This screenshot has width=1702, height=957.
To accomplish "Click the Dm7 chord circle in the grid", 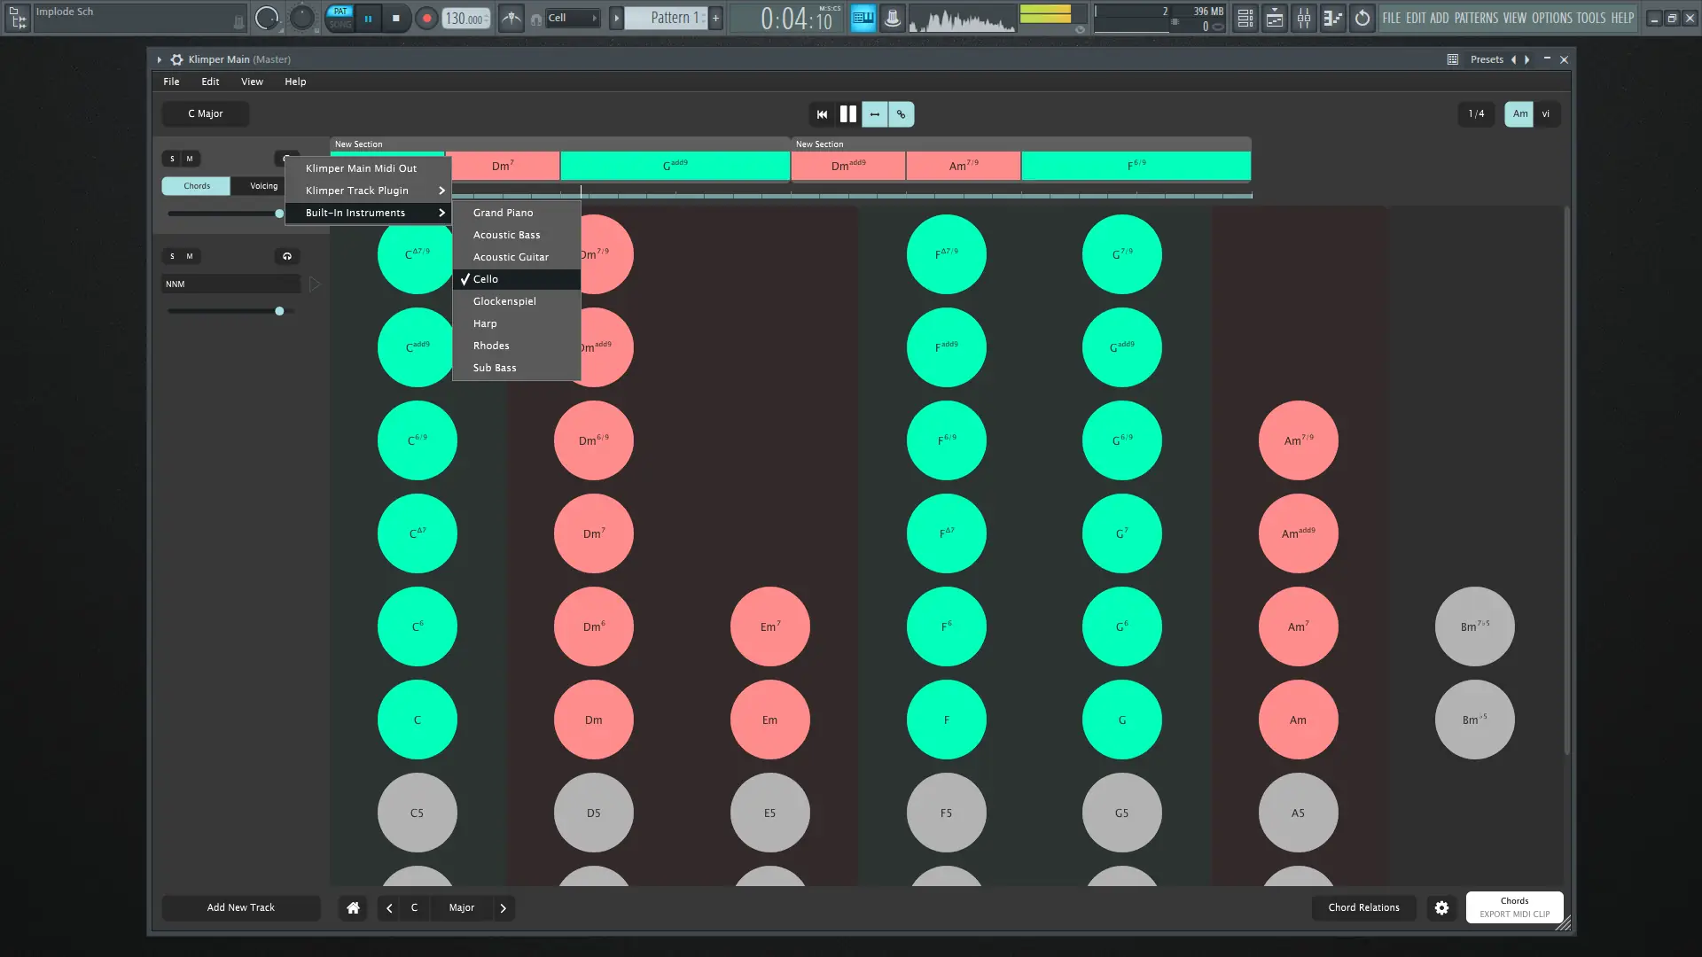I will pos(592,533).
